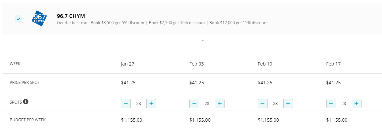Click the discount rate description text
The width and height of the screenshot is (382, 129).
[x=162, y=23]
